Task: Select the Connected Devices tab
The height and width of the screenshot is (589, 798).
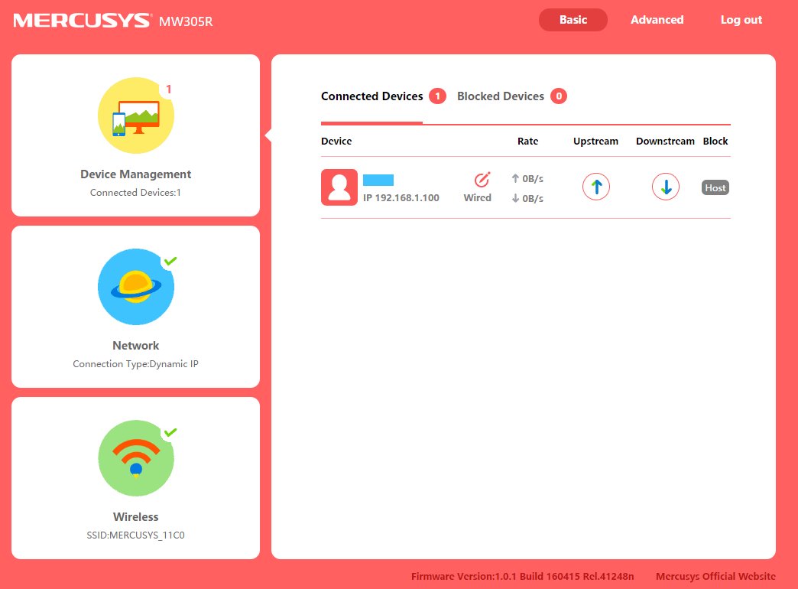Action: (371, 96)
